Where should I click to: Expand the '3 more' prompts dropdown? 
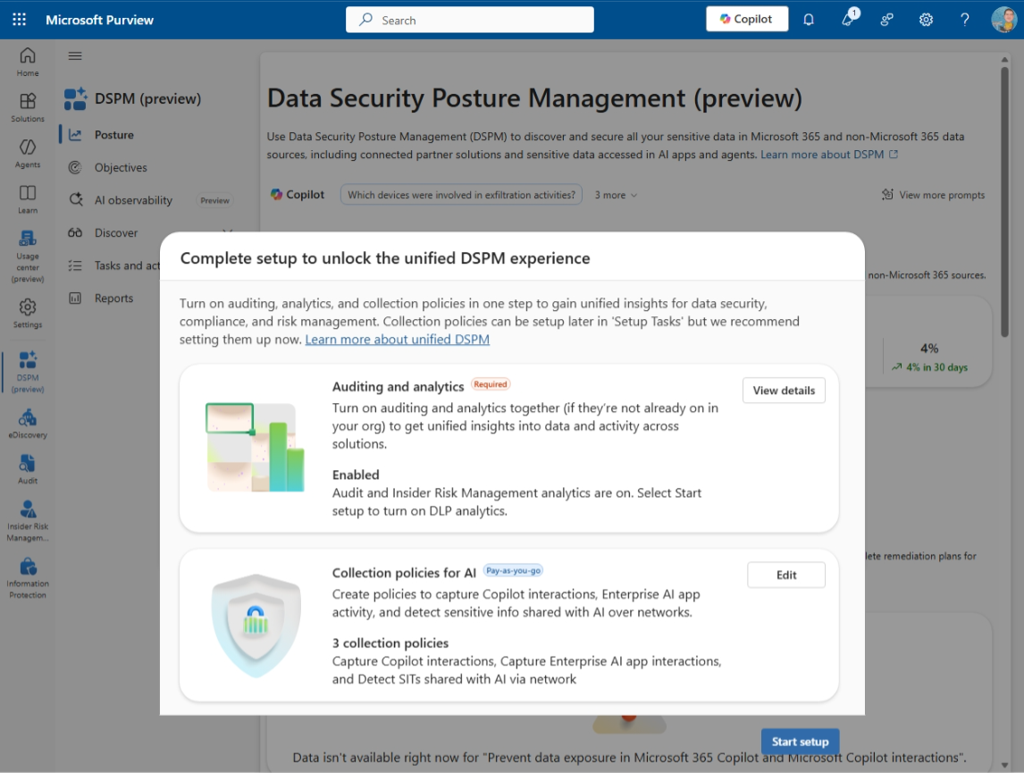click(x=617, y=195)
